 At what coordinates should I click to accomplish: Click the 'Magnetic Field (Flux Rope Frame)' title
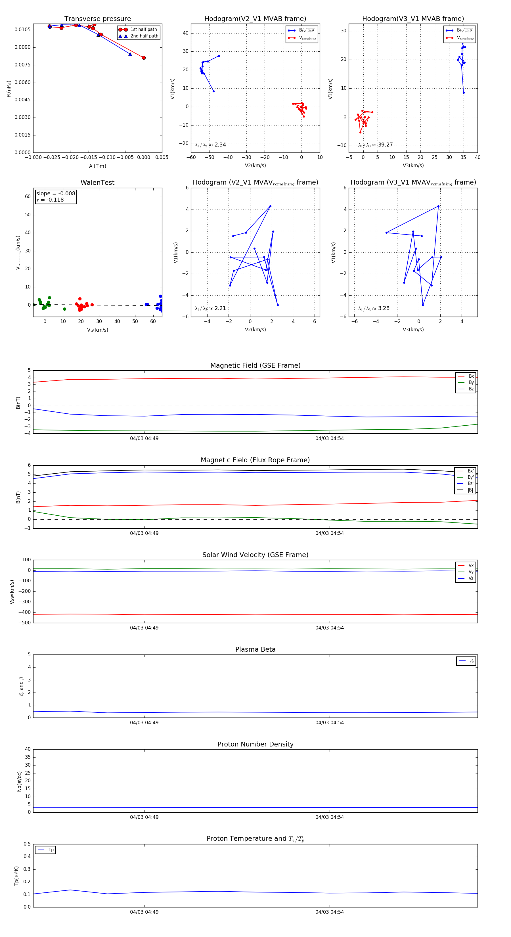255,460
